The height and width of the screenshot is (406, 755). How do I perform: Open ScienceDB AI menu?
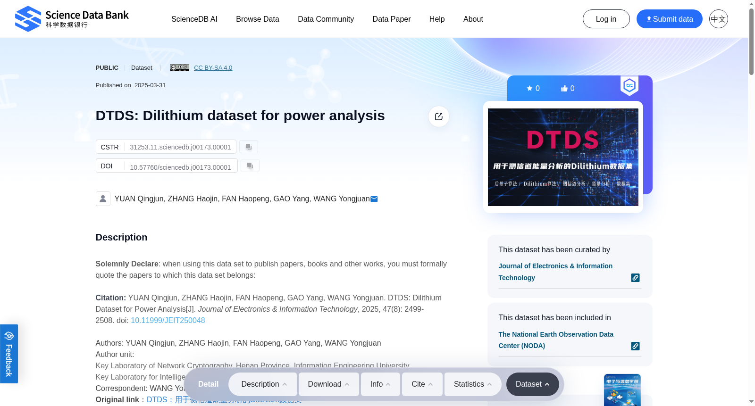pyautogui.click(x=194, y=19)
